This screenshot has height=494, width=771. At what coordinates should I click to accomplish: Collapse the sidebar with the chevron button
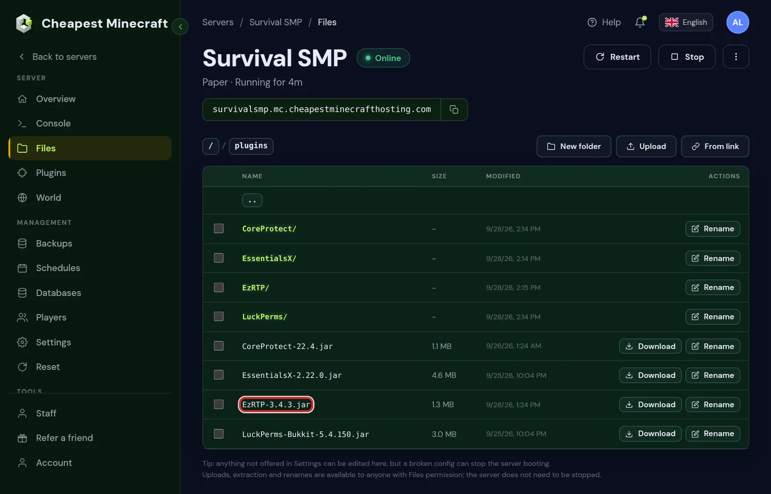click(180, 27)
